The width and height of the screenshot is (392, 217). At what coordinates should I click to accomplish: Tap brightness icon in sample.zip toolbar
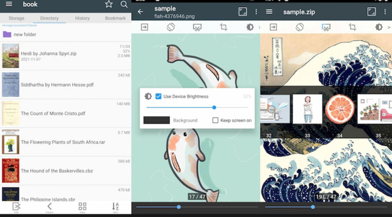[379, 27]
